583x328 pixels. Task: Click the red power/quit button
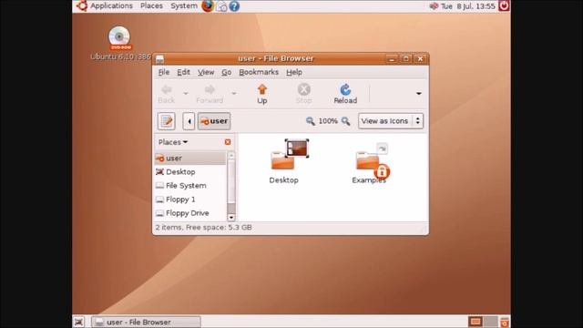tap(504, 6)
